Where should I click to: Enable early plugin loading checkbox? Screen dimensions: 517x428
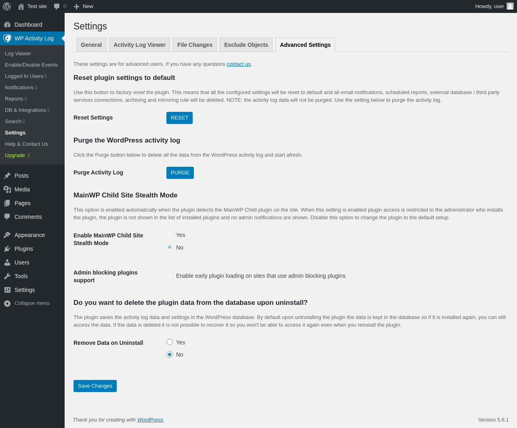(170, 276)
